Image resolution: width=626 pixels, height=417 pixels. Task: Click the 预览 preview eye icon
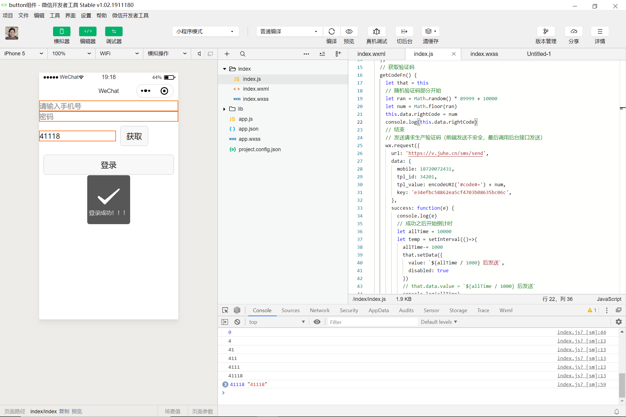point(349,31)
